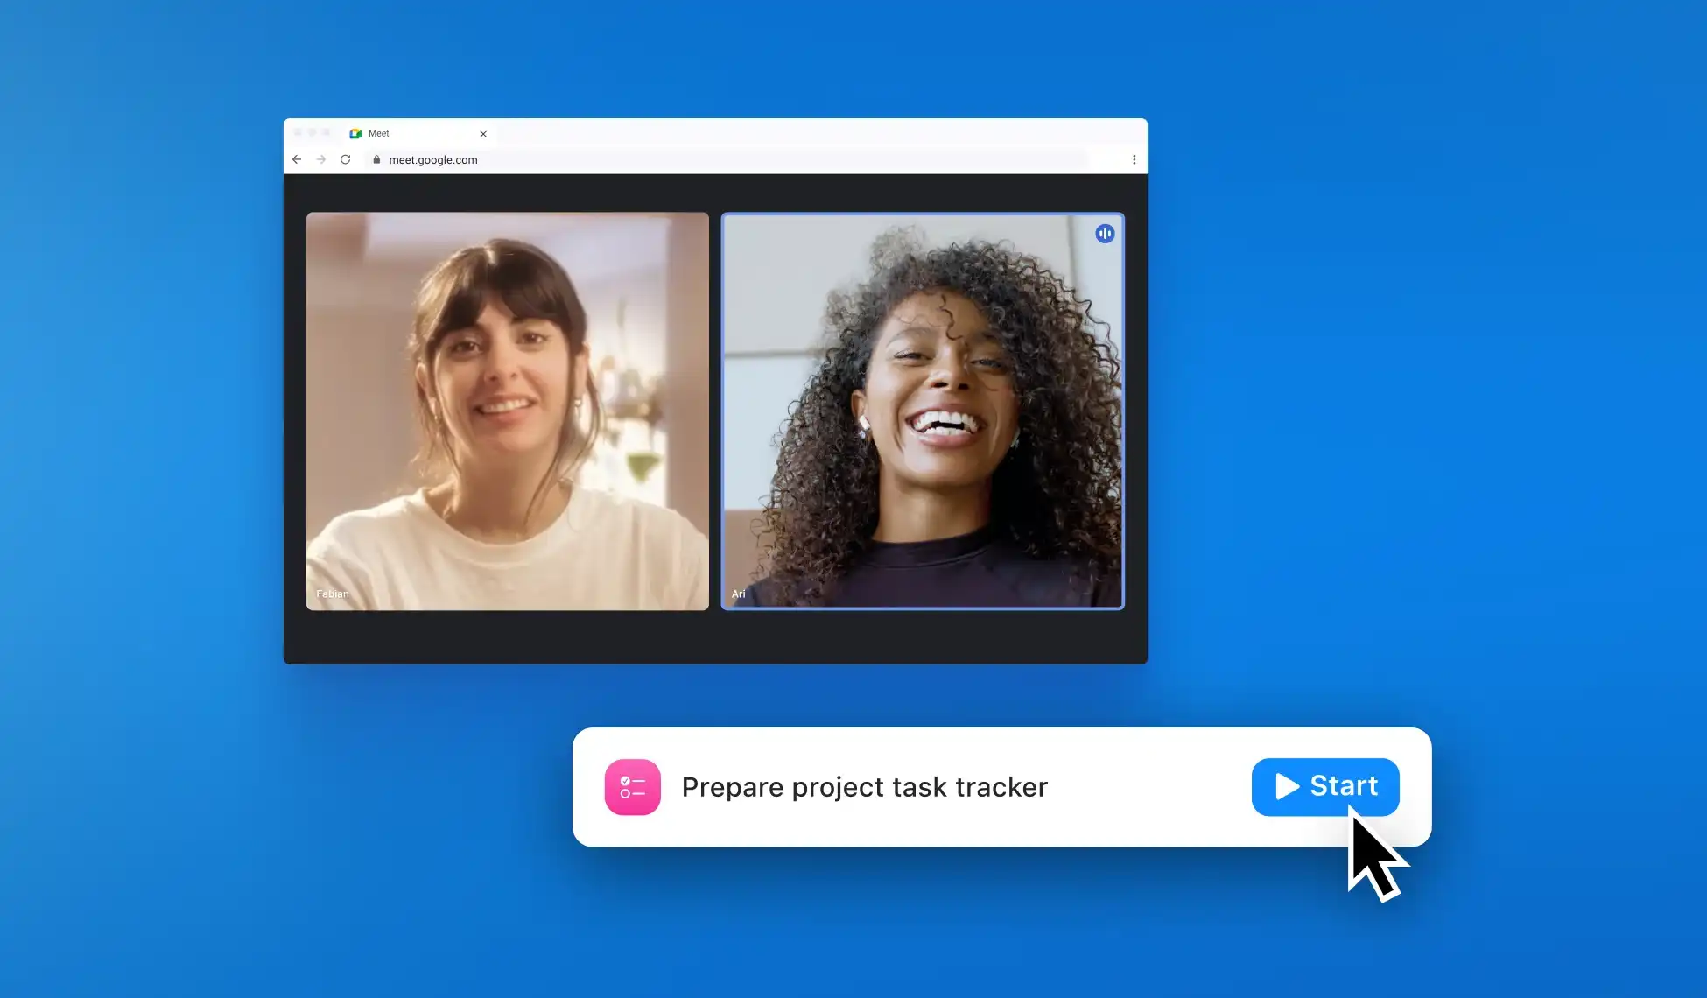Viewport: 1707px width, 998px height.
Task: Click the Ari name label
Action: [x=738, y=594]
